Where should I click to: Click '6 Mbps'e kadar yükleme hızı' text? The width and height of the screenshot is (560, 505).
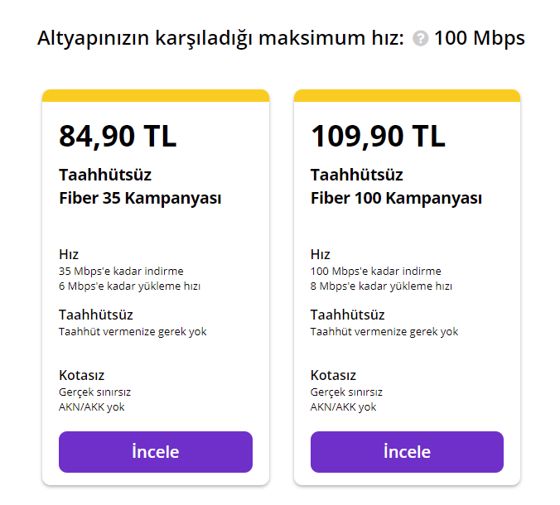tap(129, 286)
